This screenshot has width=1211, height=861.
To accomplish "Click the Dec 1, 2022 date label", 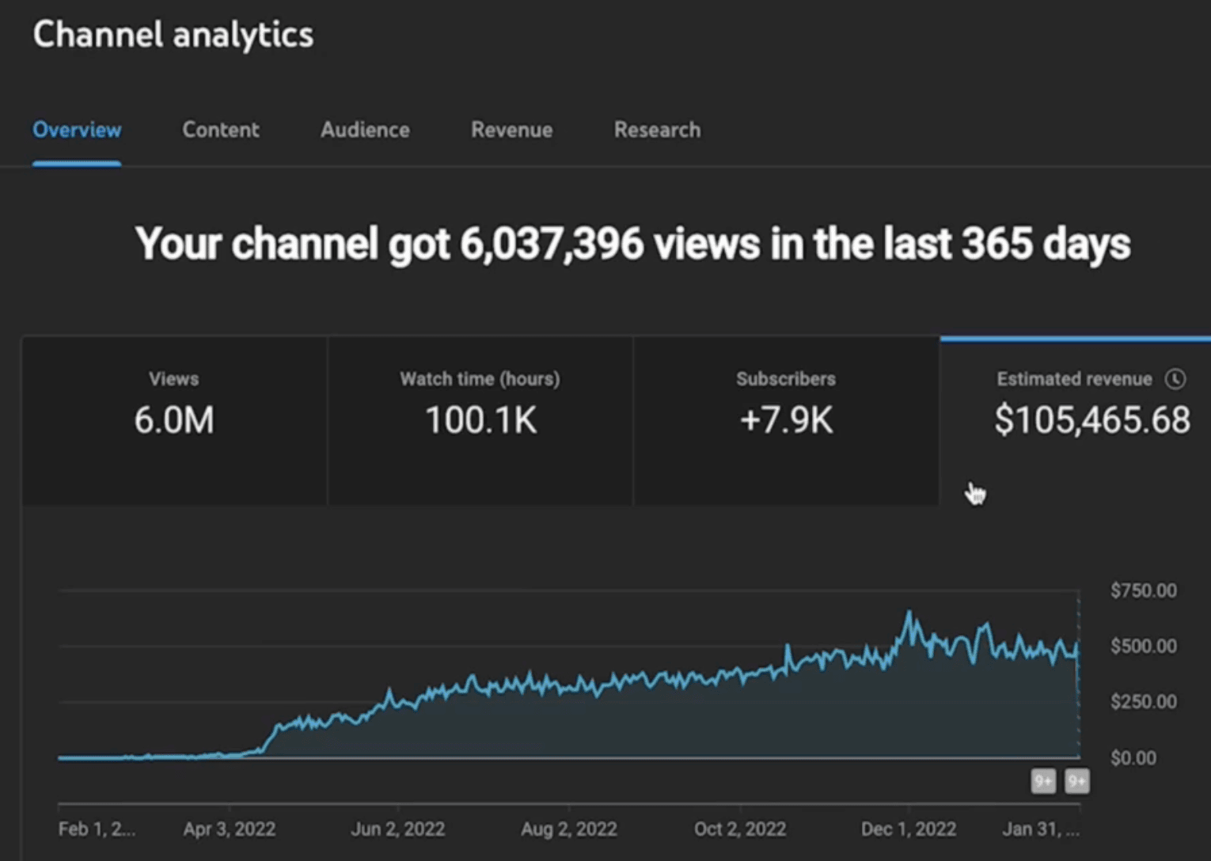I will (908, 829).
